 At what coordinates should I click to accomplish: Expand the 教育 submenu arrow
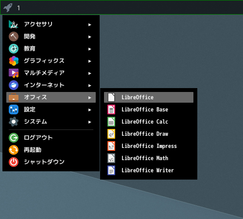(90, 49)
